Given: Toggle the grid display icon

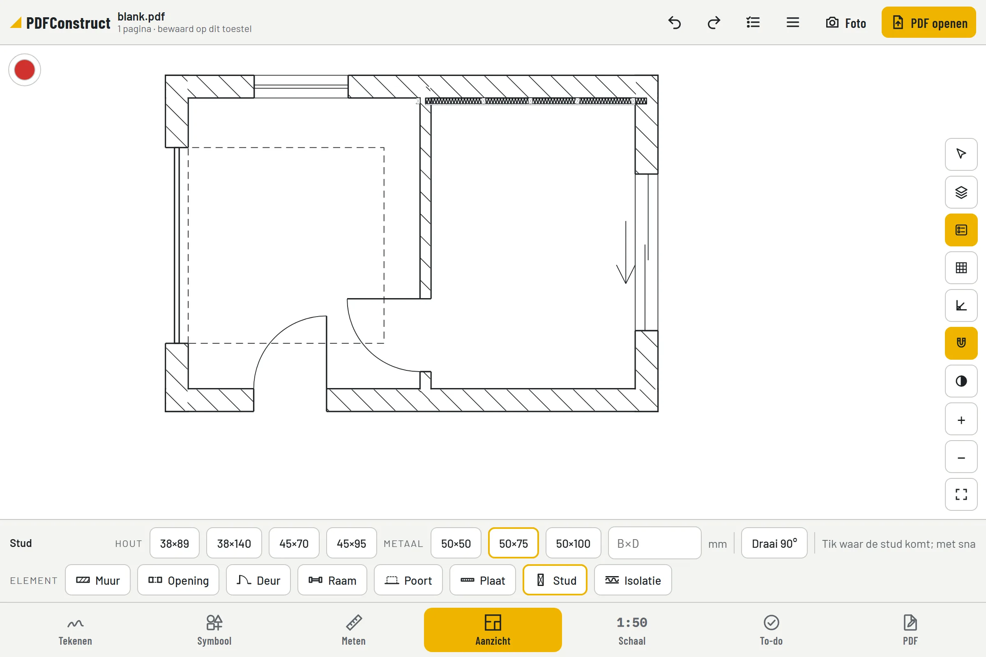Looking at the screenshot, I should click(x=961, y=267).
